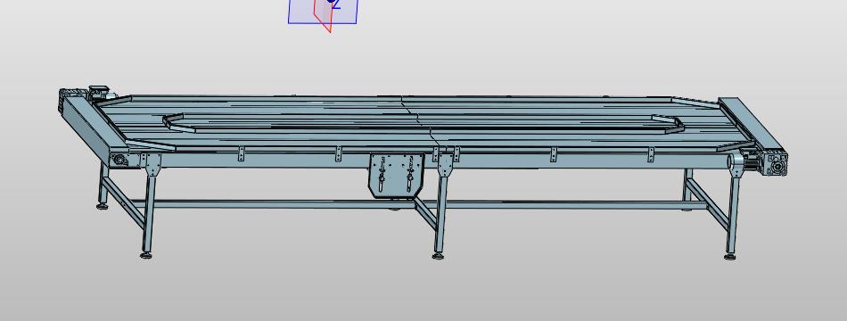This screenshot has width=847, height=321.
Task: Click the front-right leg's leveling foot
Action: [730, 256]
